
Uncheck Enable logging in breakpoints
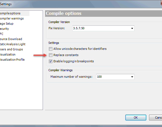[50, 61]
